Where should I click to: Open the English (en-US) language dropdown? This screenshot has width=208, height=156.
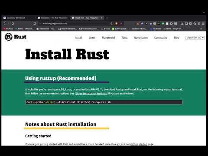tap(195, 38)
